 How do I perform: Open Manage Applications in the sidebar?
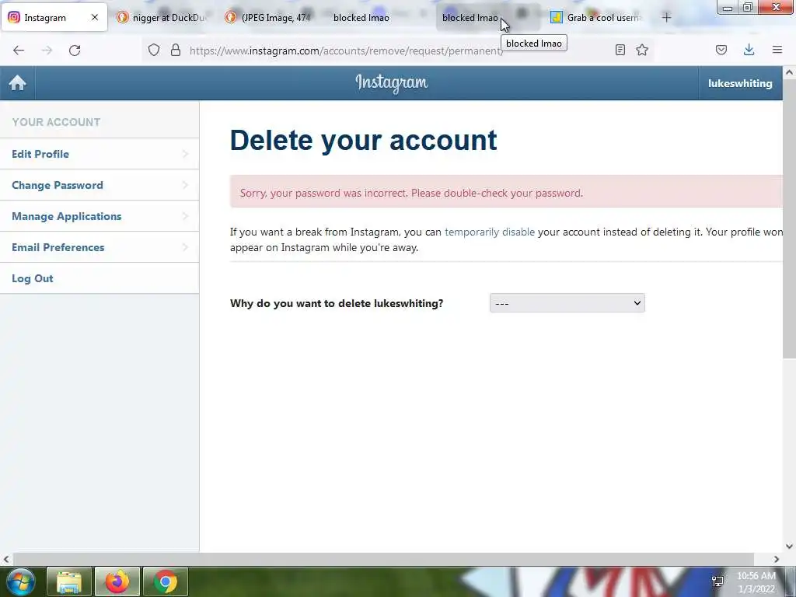coord(99,216)
